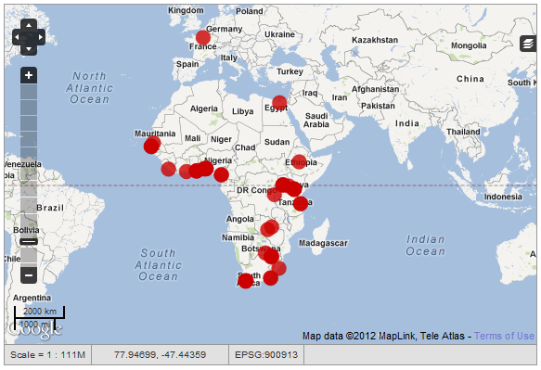The width and height of the screenshot is (541, 370).
Task: Select the red marker in Egypt
Action: tap(279, 103)
